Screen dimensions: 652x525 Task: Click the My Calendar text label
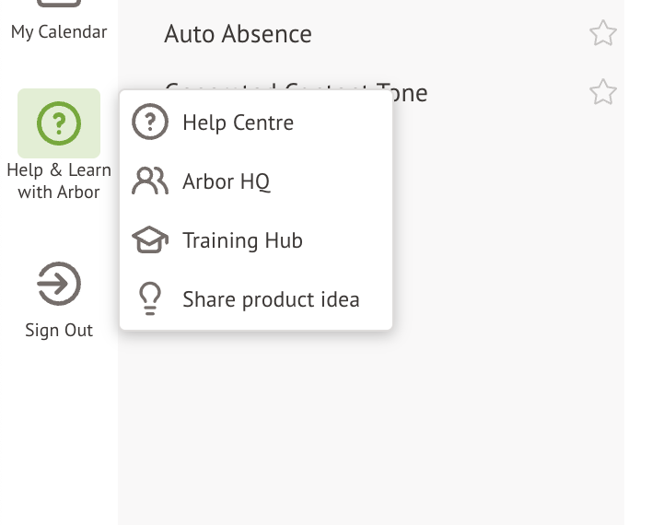(x=59, y=32)
